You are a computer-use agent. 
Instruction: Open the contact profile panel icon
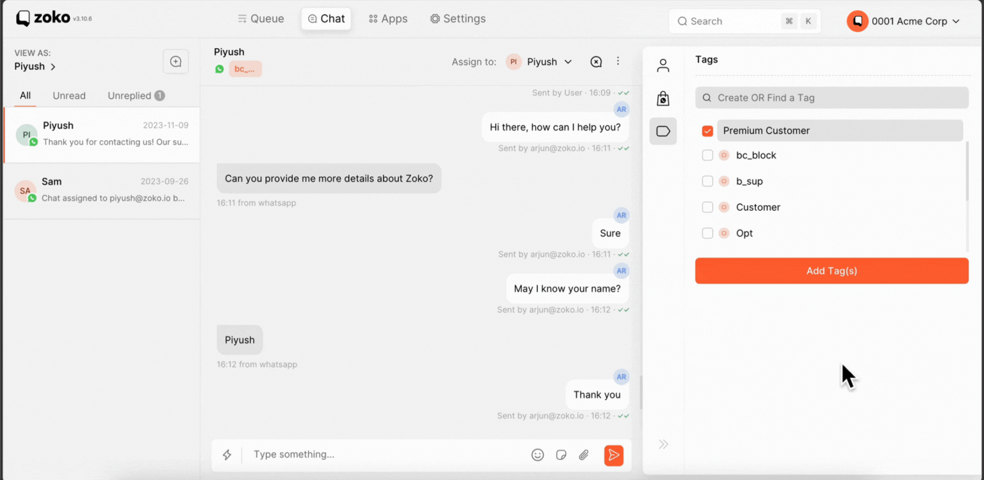tap(663, 66)
